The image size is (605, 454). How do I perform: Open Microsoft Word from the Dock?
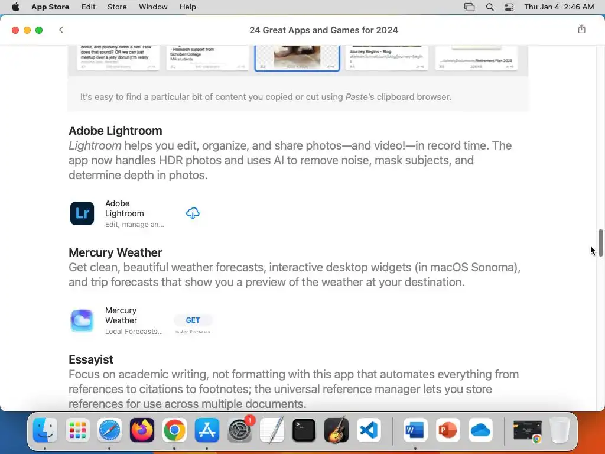pos(415,430)
